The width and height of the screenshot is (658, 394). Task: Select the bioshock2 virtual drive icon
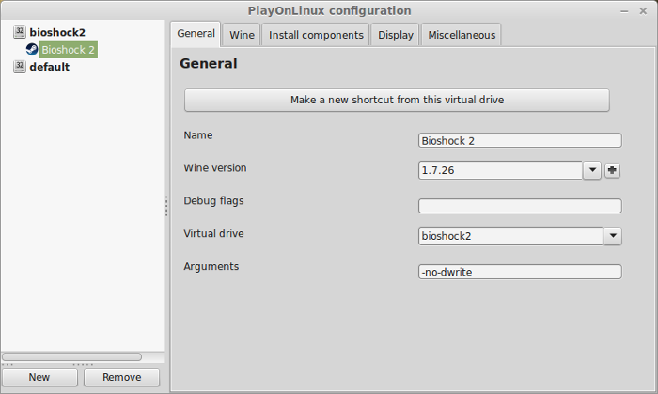(x=20, y=32)
